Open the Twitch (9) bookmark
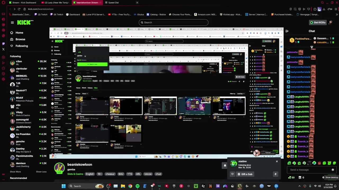339x190 pixels. coord(56,15)
